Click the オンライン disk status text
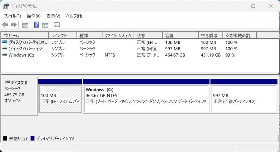This screenshot has height=152, width=280. click(12, 101)
